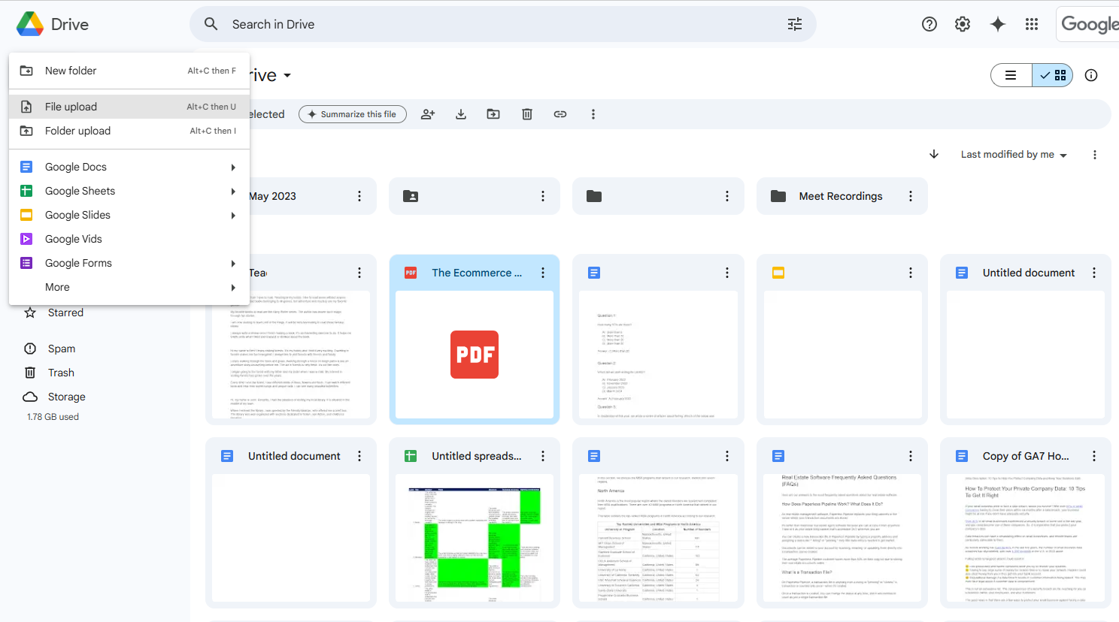Open the Google apps grid
1119x622 pixels.
coord(1032,24)
